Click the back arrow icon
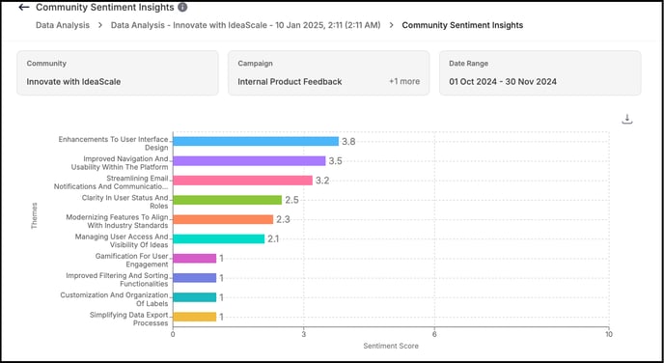This screenshot has height=363, width=664. [24, 7]
